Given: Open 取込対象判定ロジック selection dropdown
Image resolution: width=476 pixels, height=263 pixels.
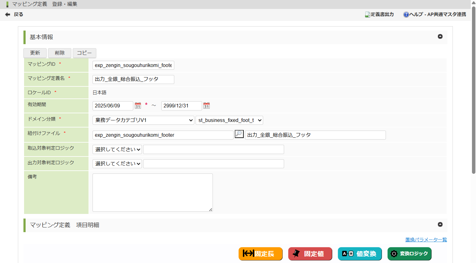Looking at the screenshot, I should click(x=117, y=149).
